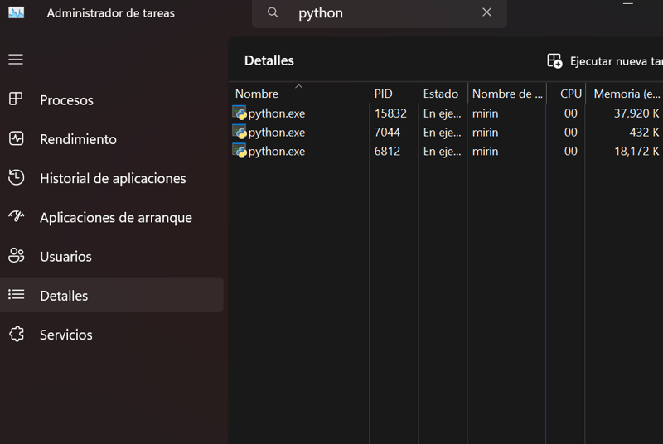The height and width of the screenshot is (444, 663).
Task: Click the Servicios puzzle gear icon
Action: (x=16, y=335)
